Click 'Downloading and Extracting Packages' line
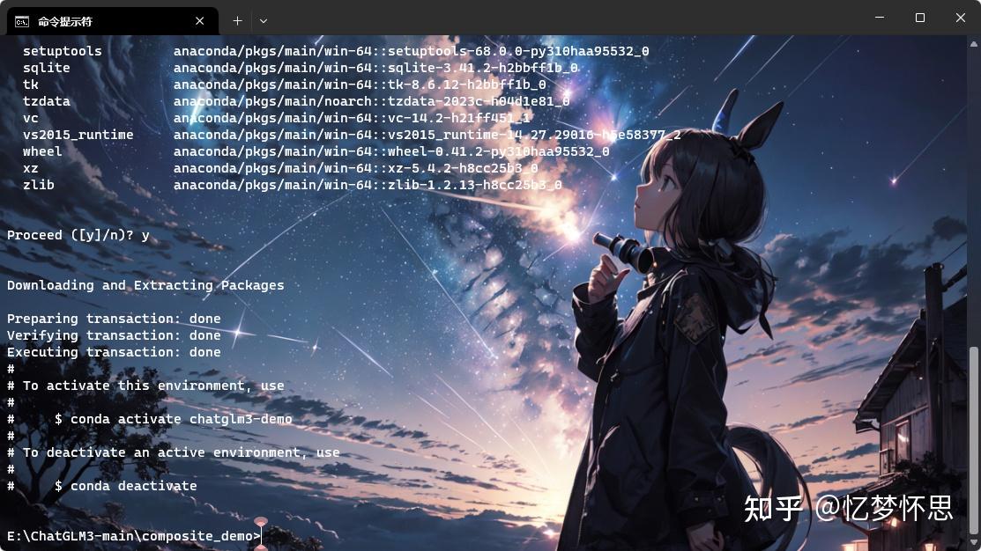The height and width of the screenshot is (551, 981). (x=145, y=285)
